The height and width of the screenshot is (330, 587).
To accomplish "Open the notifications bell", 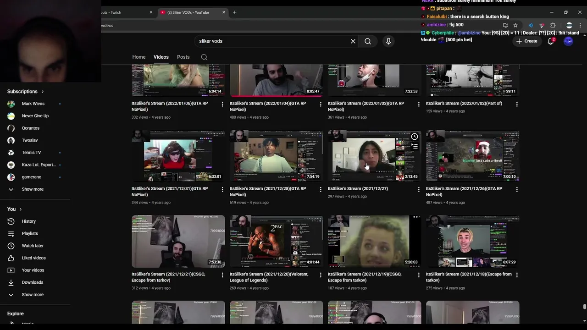I will [551, 41].
